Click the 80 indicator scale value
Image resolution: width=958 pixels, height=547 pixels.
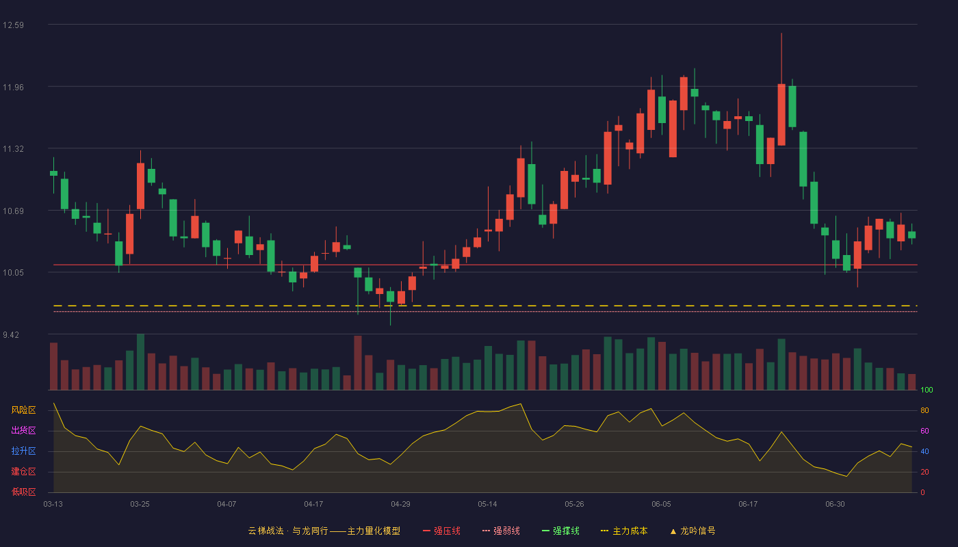click(924, 410)
